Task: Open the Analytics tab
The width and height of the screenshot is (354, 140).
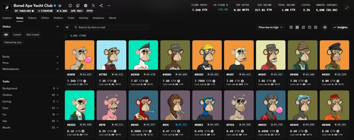Action: (x=98, y=18)
